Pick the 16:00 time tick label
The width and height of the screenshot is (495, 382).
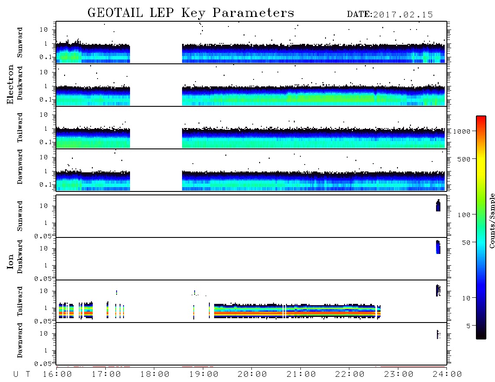(x=57, y=375)
